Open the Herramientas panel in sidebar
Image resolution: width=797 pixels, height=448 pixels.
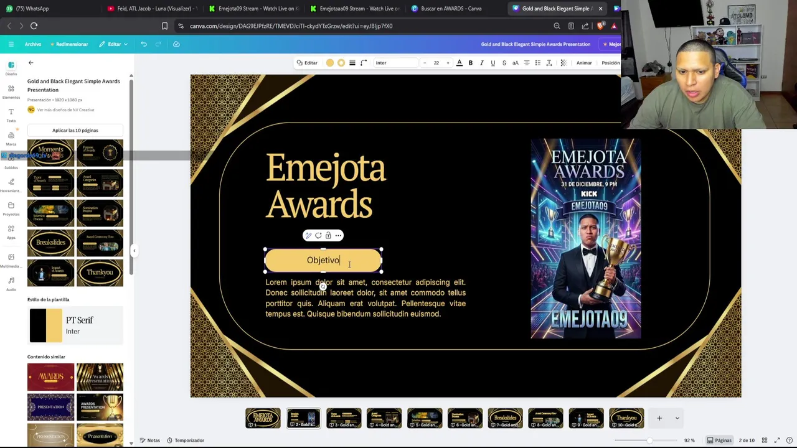click(x=11, y=185)
